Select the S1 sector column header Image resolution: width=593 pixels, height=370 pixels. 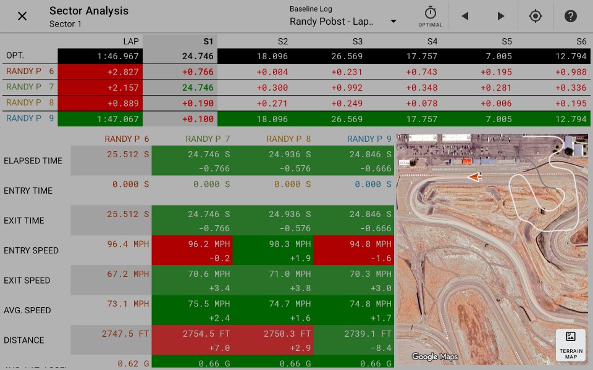(x=208, y=41)
